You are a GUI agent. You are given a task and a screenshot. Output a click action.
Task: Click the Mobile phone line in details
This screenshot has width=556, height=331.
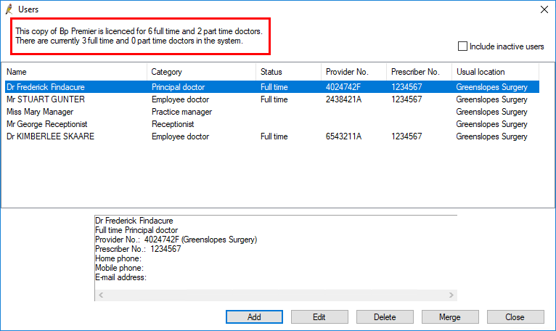point(119,268)
